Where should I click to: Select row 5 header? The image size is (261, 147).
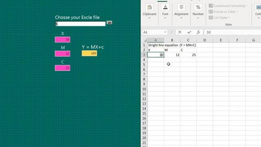point(144,65)
